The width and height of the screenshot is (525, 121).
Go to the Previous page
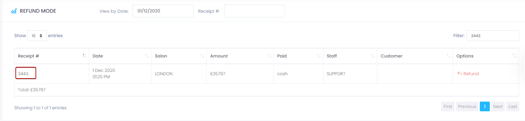(467, 106)
